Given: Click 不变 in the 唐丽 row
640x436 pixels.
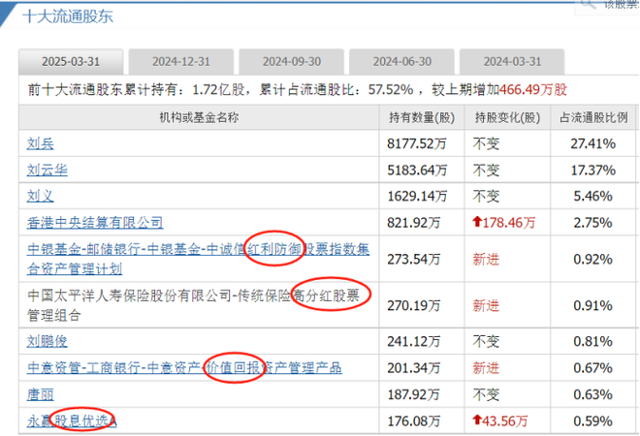Looking at the screenshot, I should click(x=486, y=394).
